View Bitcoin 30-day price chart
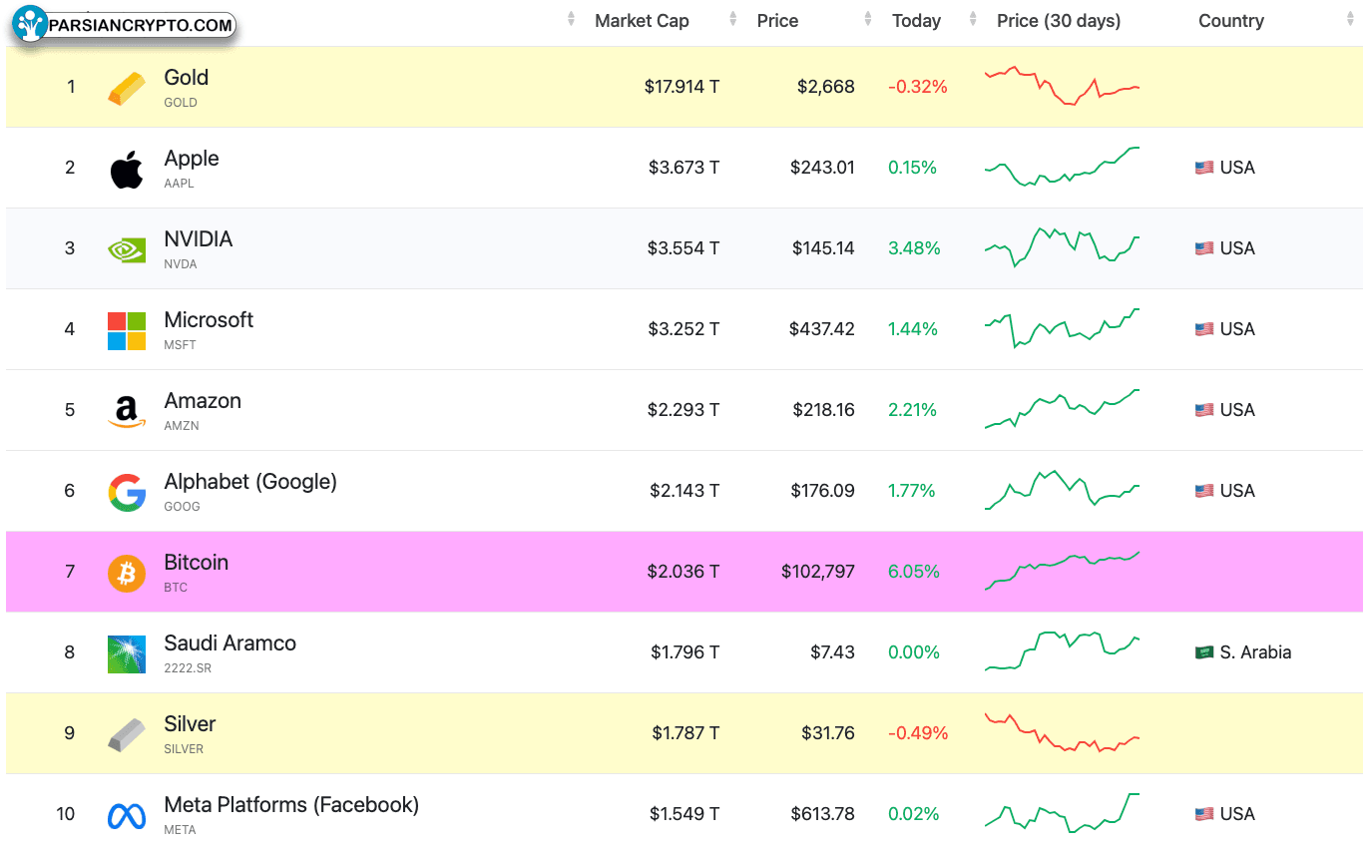Image resolution: width=1366 pixels, height=853 pixels. pyautogui.click(x=1062, y=571)
